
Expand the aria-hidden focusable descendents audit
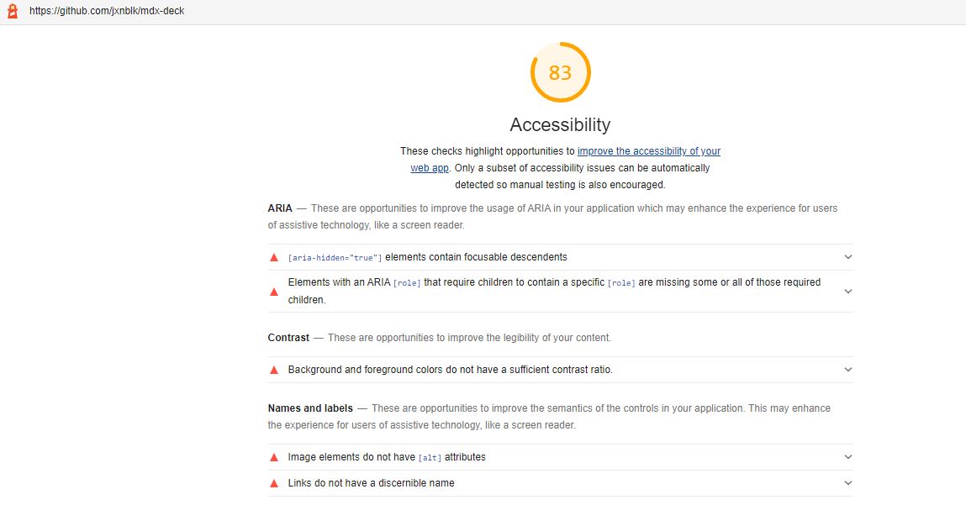click(x=848, y=257)
